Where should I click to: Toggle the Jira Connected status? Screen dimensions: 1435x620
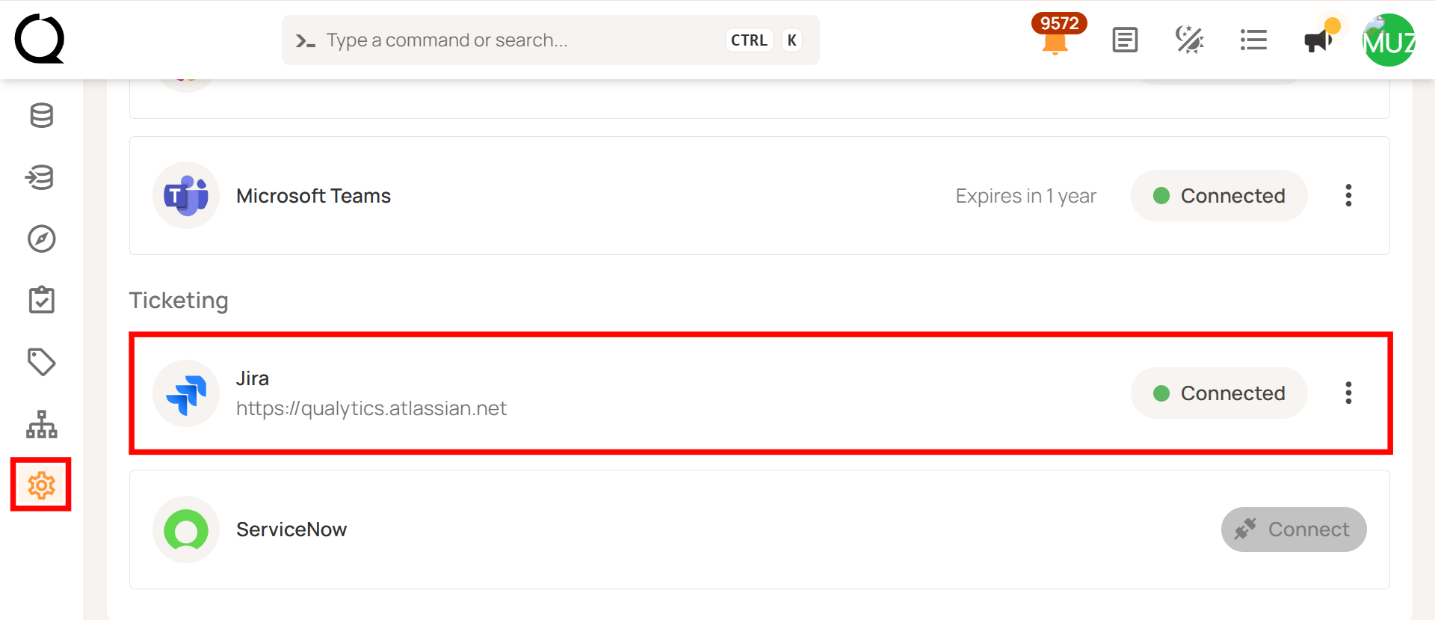[1218, 393]
